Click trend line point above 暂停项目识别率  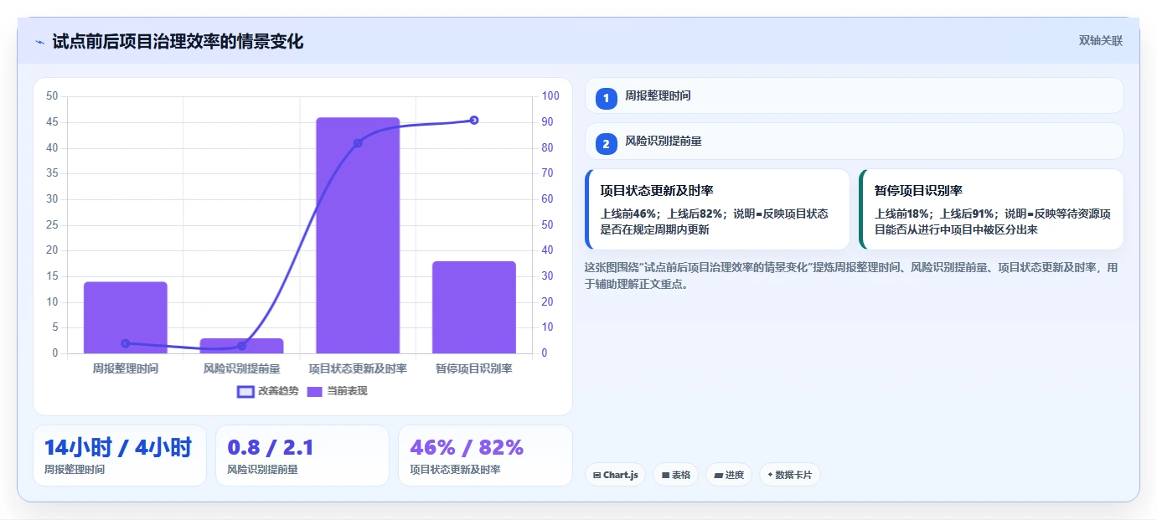pos(474,120)
